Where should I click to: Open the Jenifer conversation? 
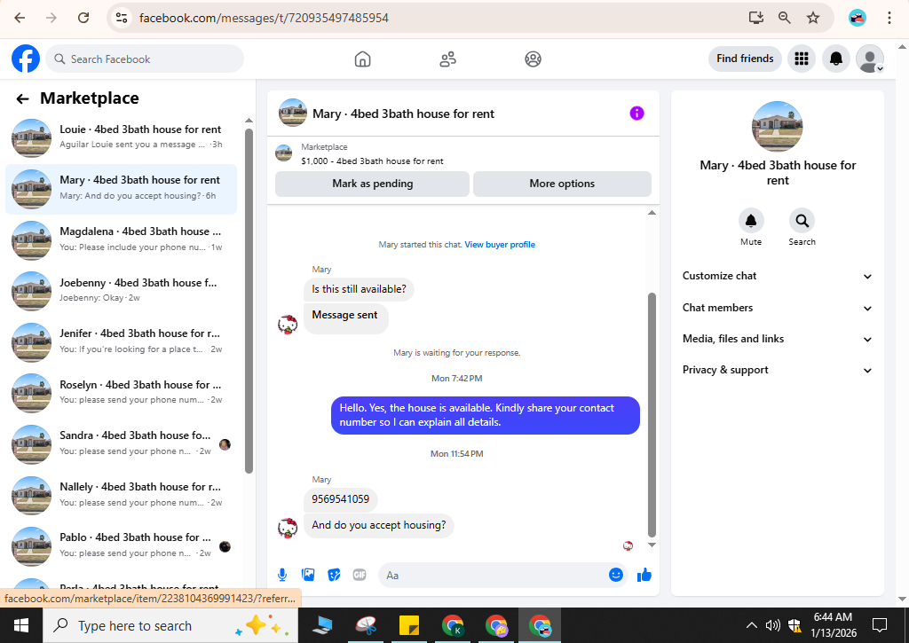121,341
